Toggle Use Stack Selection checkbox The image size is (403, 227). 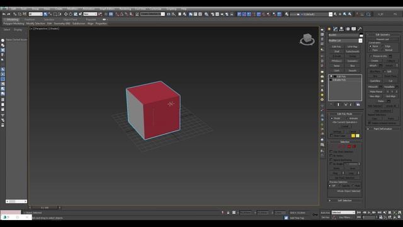[331, 151]
